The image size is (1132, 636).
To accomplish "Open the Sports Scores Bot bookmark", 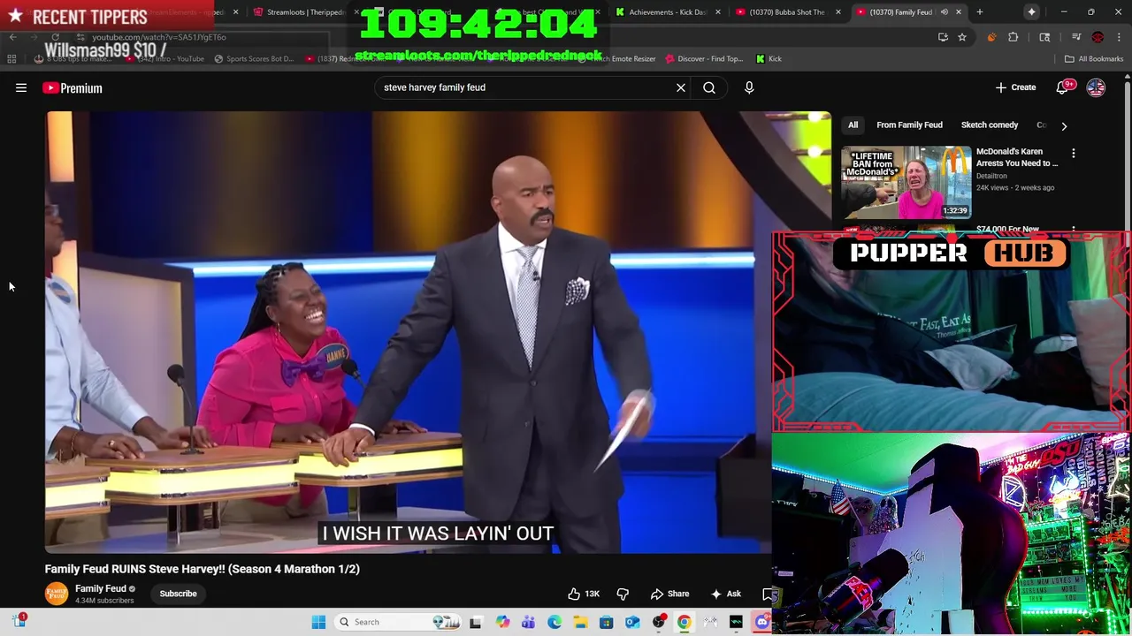I will coord(254,59).
